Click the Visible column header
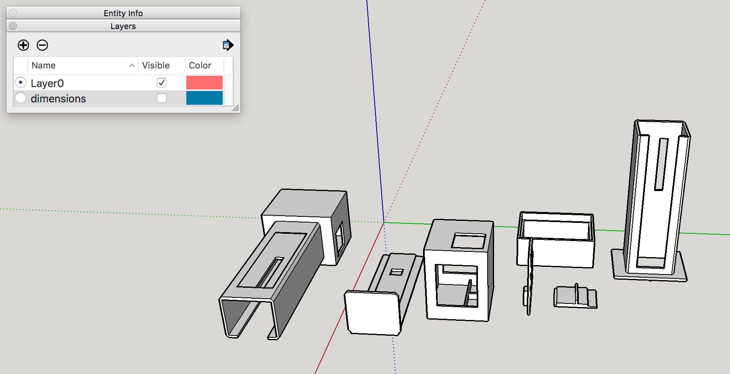 pyautogui.click(x=156, y=65)
